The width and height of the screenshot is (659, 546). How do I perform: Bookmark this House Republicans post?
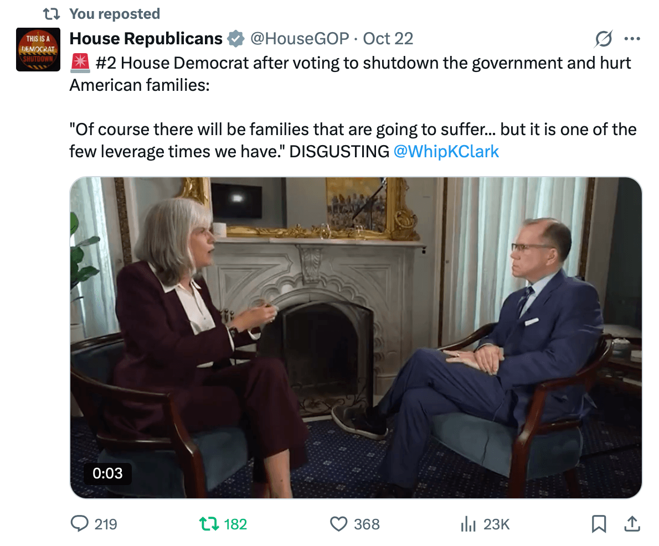click(x=599, y=524)
